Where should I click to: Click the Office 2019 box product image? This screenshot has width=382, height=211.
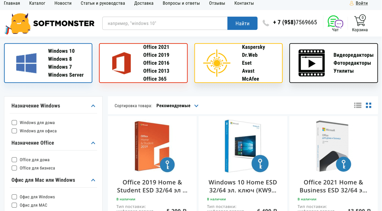point(152,146)
